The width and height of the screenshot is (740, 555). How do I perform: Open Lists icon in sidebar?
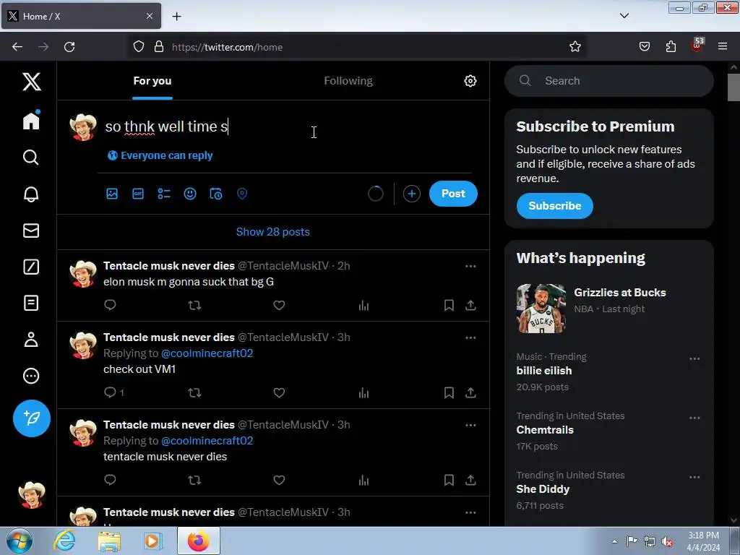[x=31, y=303]
